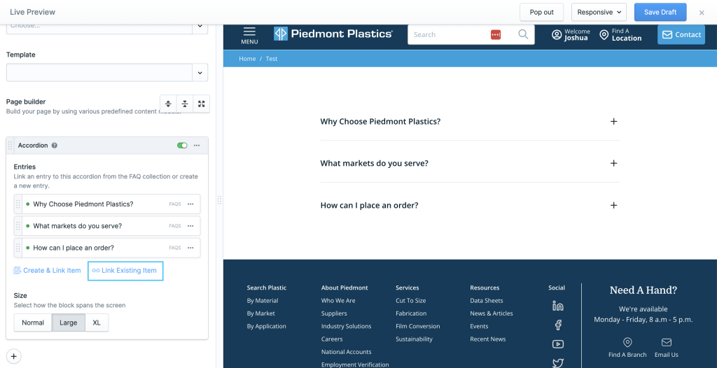
Task: Toggle the Accordion block enabled switch
Action: [x=182, y=146]
